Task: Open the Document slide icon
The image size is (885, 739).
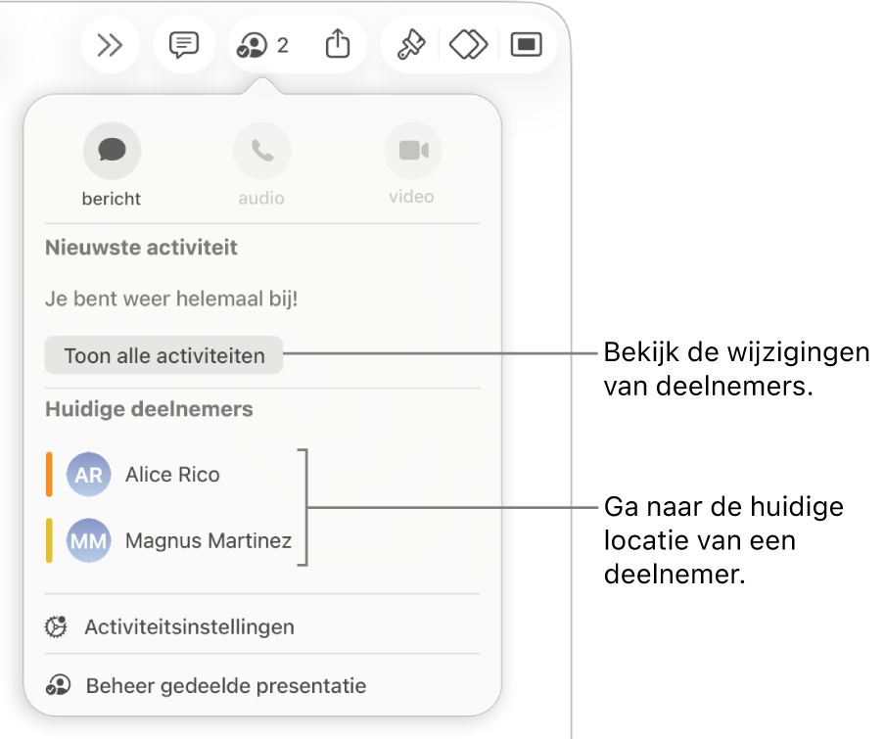Action: pyautogui.click(x=527, y=45)
